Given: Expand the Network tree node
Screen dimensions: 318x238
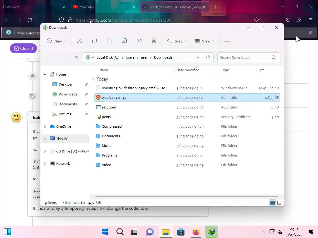Looking at the screenshot, I should pos(45,164).
